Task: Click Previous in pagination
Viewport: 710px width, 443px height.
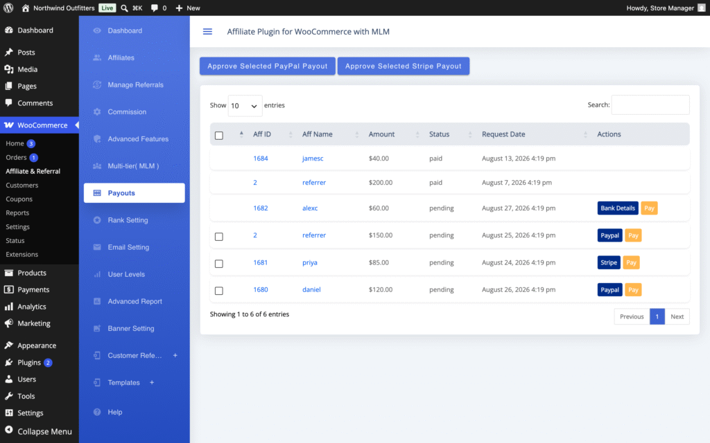Action: [x=632, y=316]
